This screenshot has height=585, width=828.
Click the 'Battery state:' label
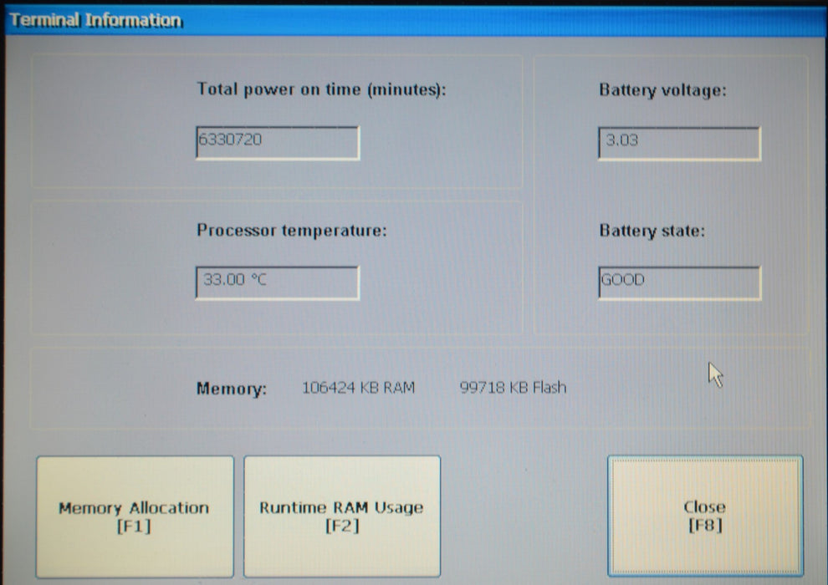652,231
